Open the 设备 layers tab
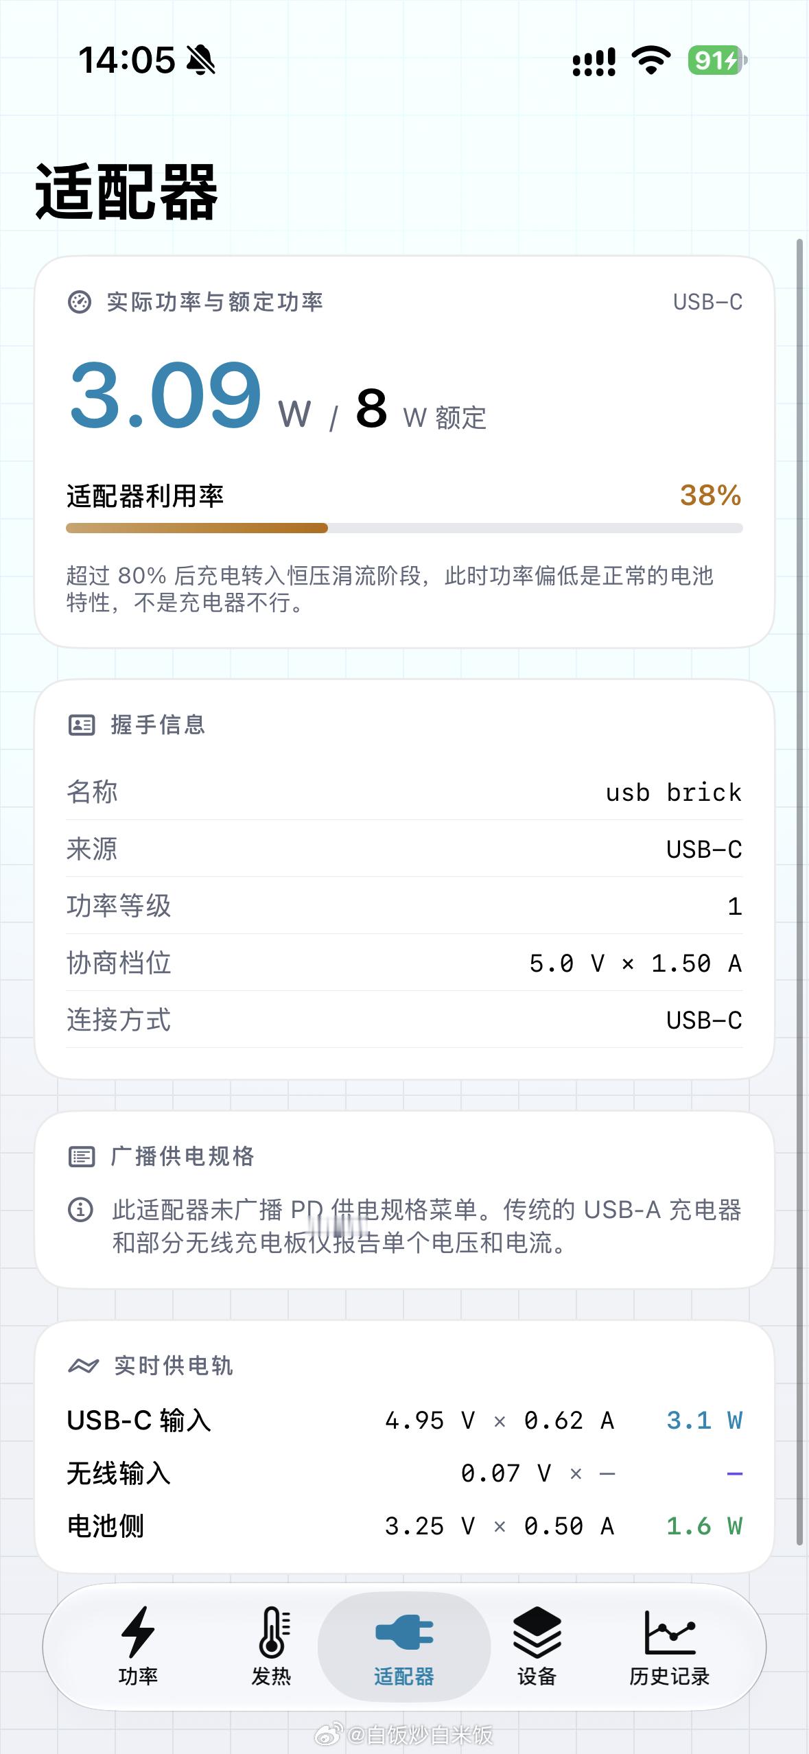This screenshot has width=809, height=1754. click(x=537, y=1646)
